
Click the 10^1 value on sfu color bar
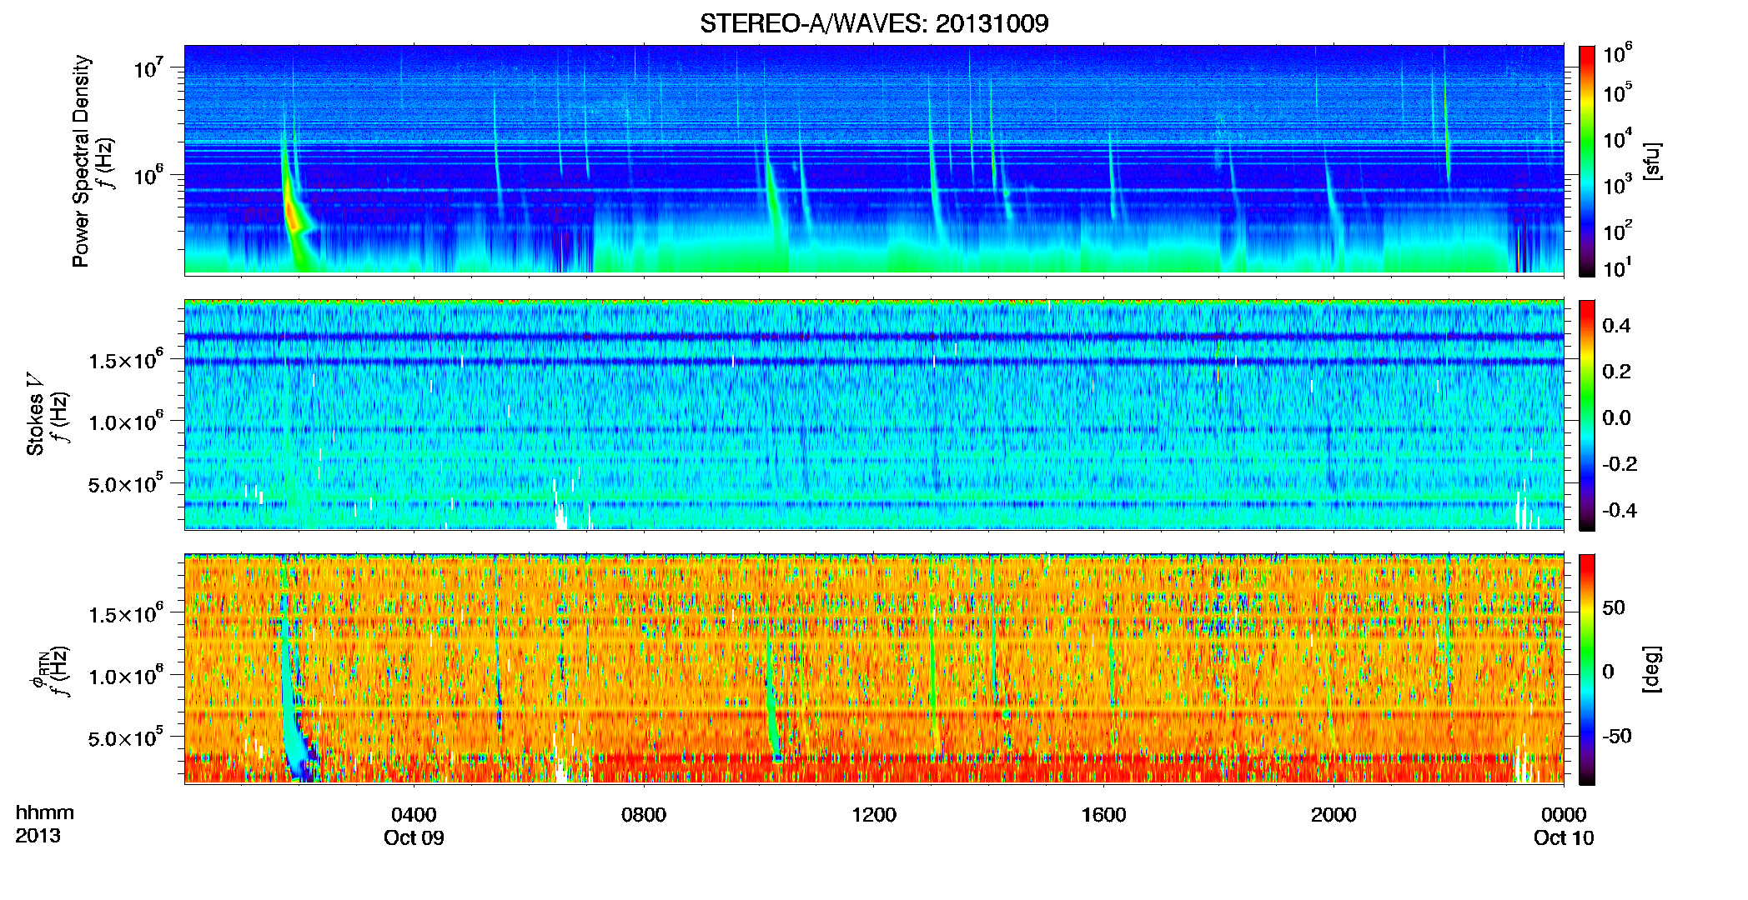pos(1618,267)
